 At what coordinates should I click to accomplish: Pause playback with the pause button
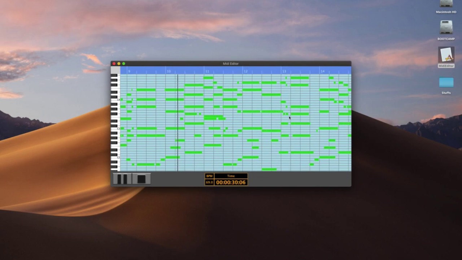(x=122, y=179)
